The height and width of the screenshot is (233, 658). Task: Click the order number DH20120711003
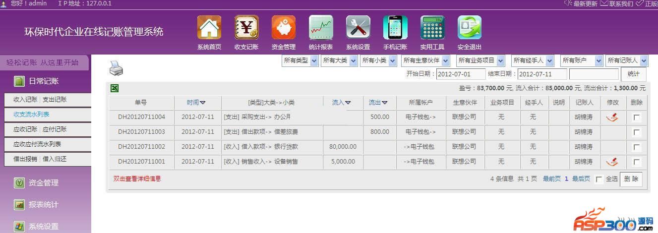[141, 132]
